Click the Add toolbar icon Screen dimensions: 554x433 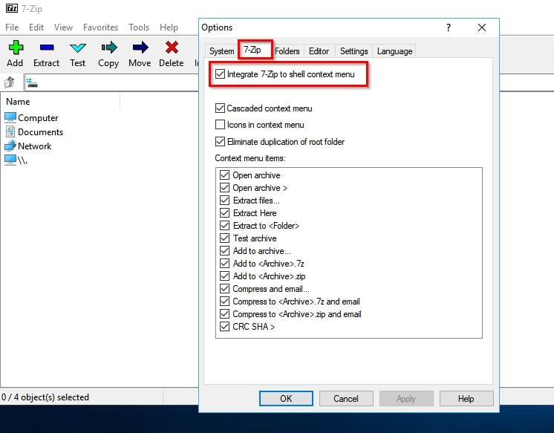point(16,48)
